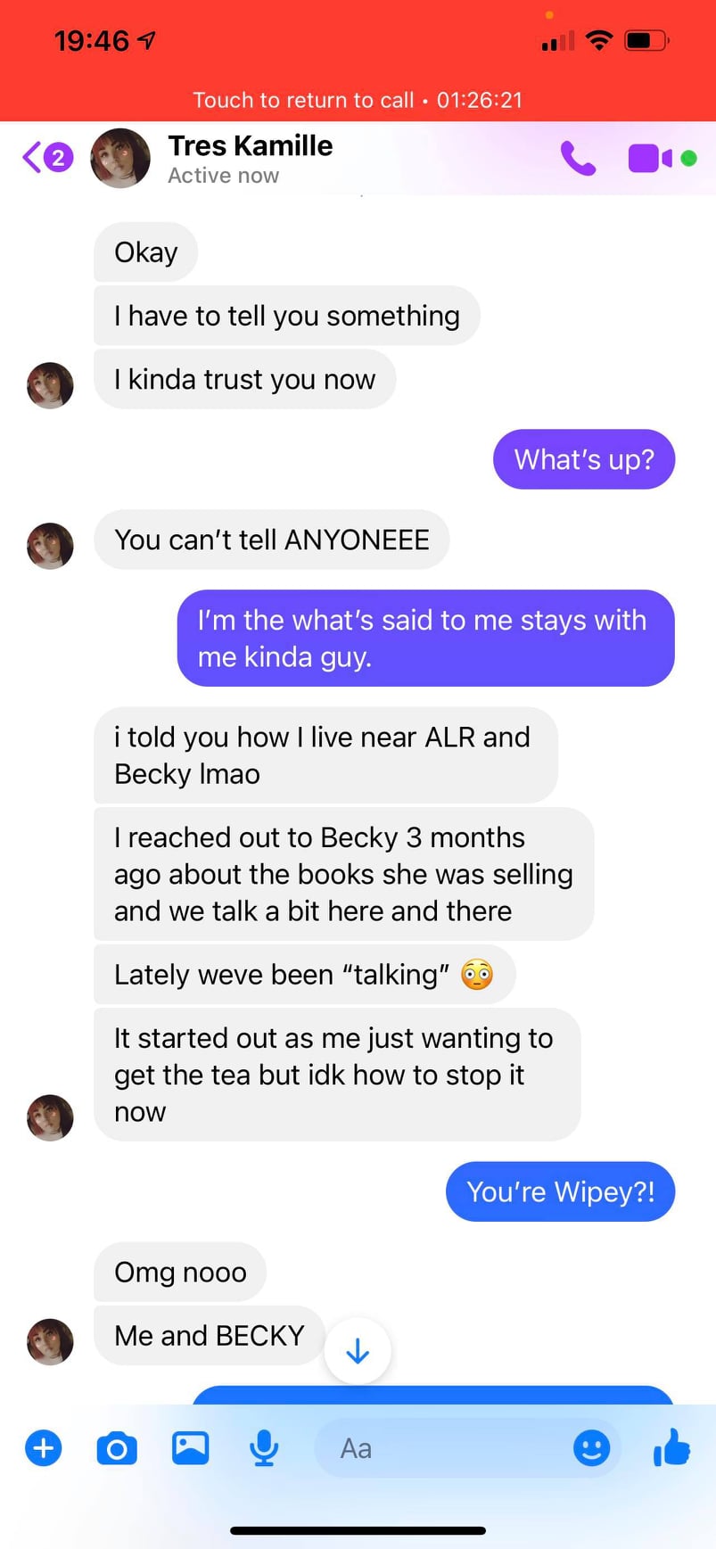Tap the "You can't tell ANYONEEE" message

tap(271, 540)
